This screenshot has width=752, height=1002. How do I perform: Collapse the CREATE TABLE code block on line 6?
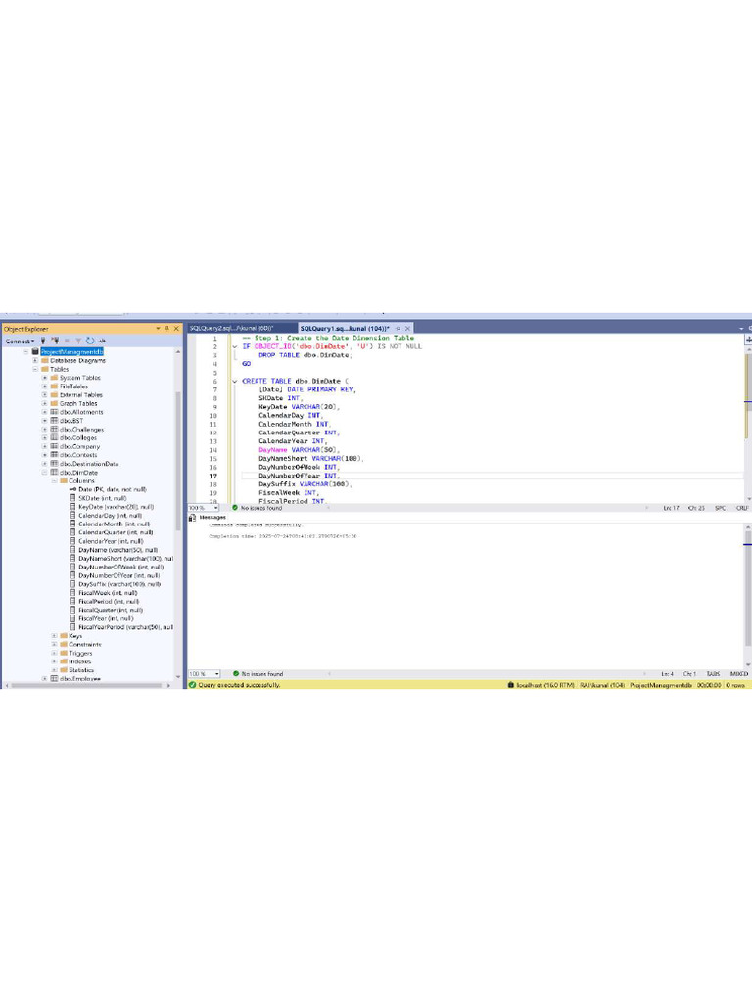click(x=235, y=381)
